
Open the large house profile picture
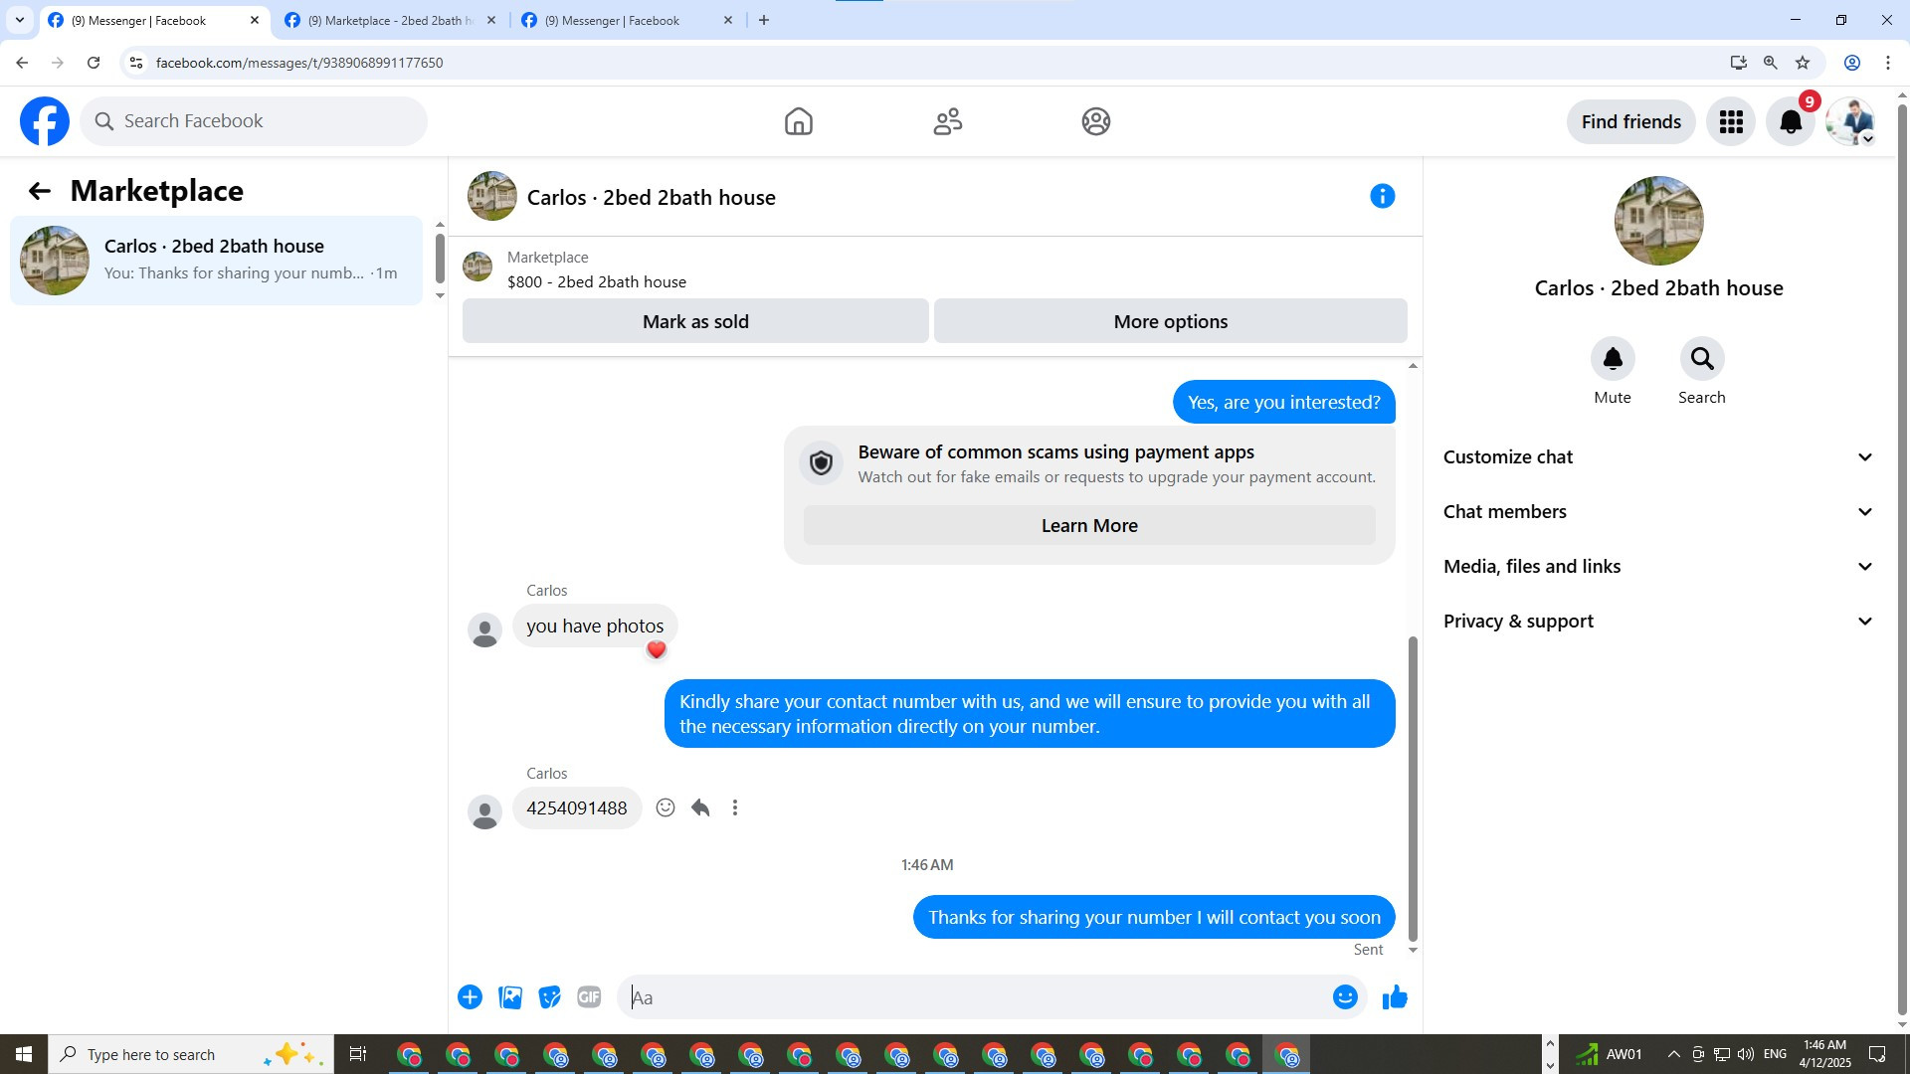click(x=1658, y=221)
